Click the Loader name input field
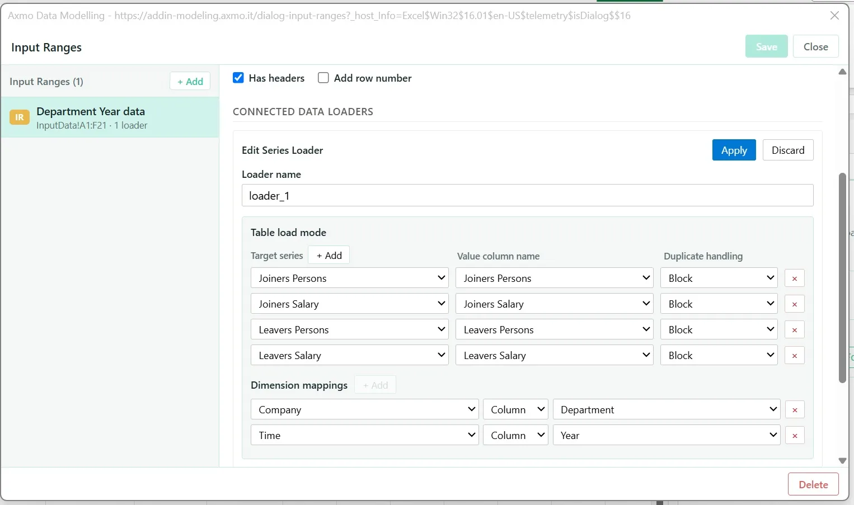854x505 pixels. pos(527,195)
